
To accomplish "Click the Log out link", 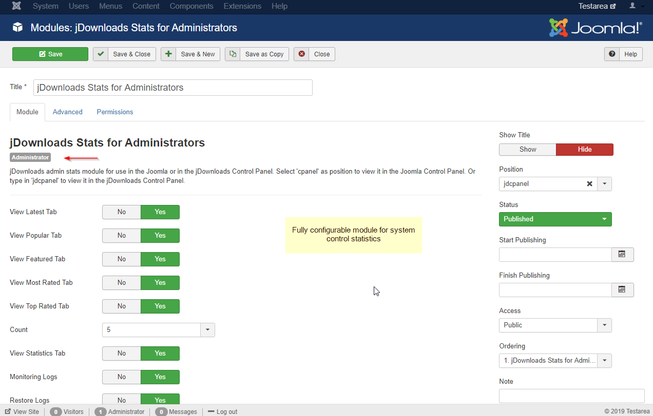I will [x=222, y=411].
